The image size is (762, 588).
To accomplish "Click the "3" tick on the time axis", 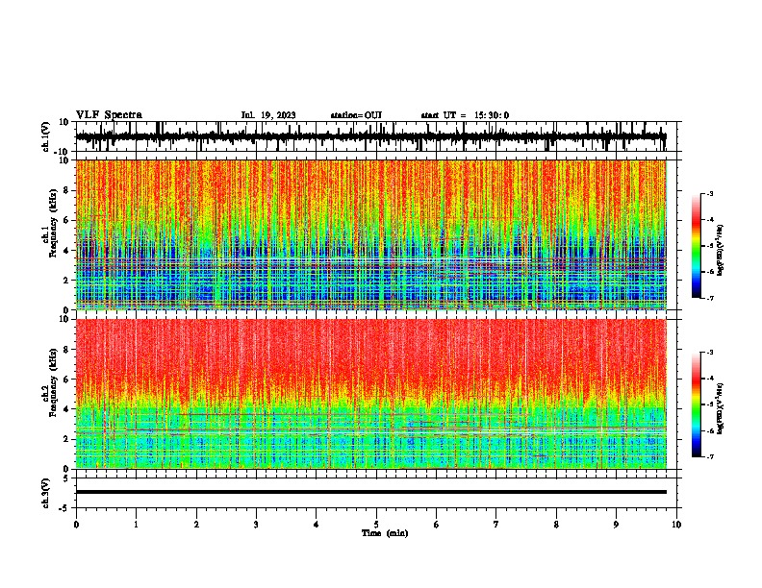I will tap(256, 525).
